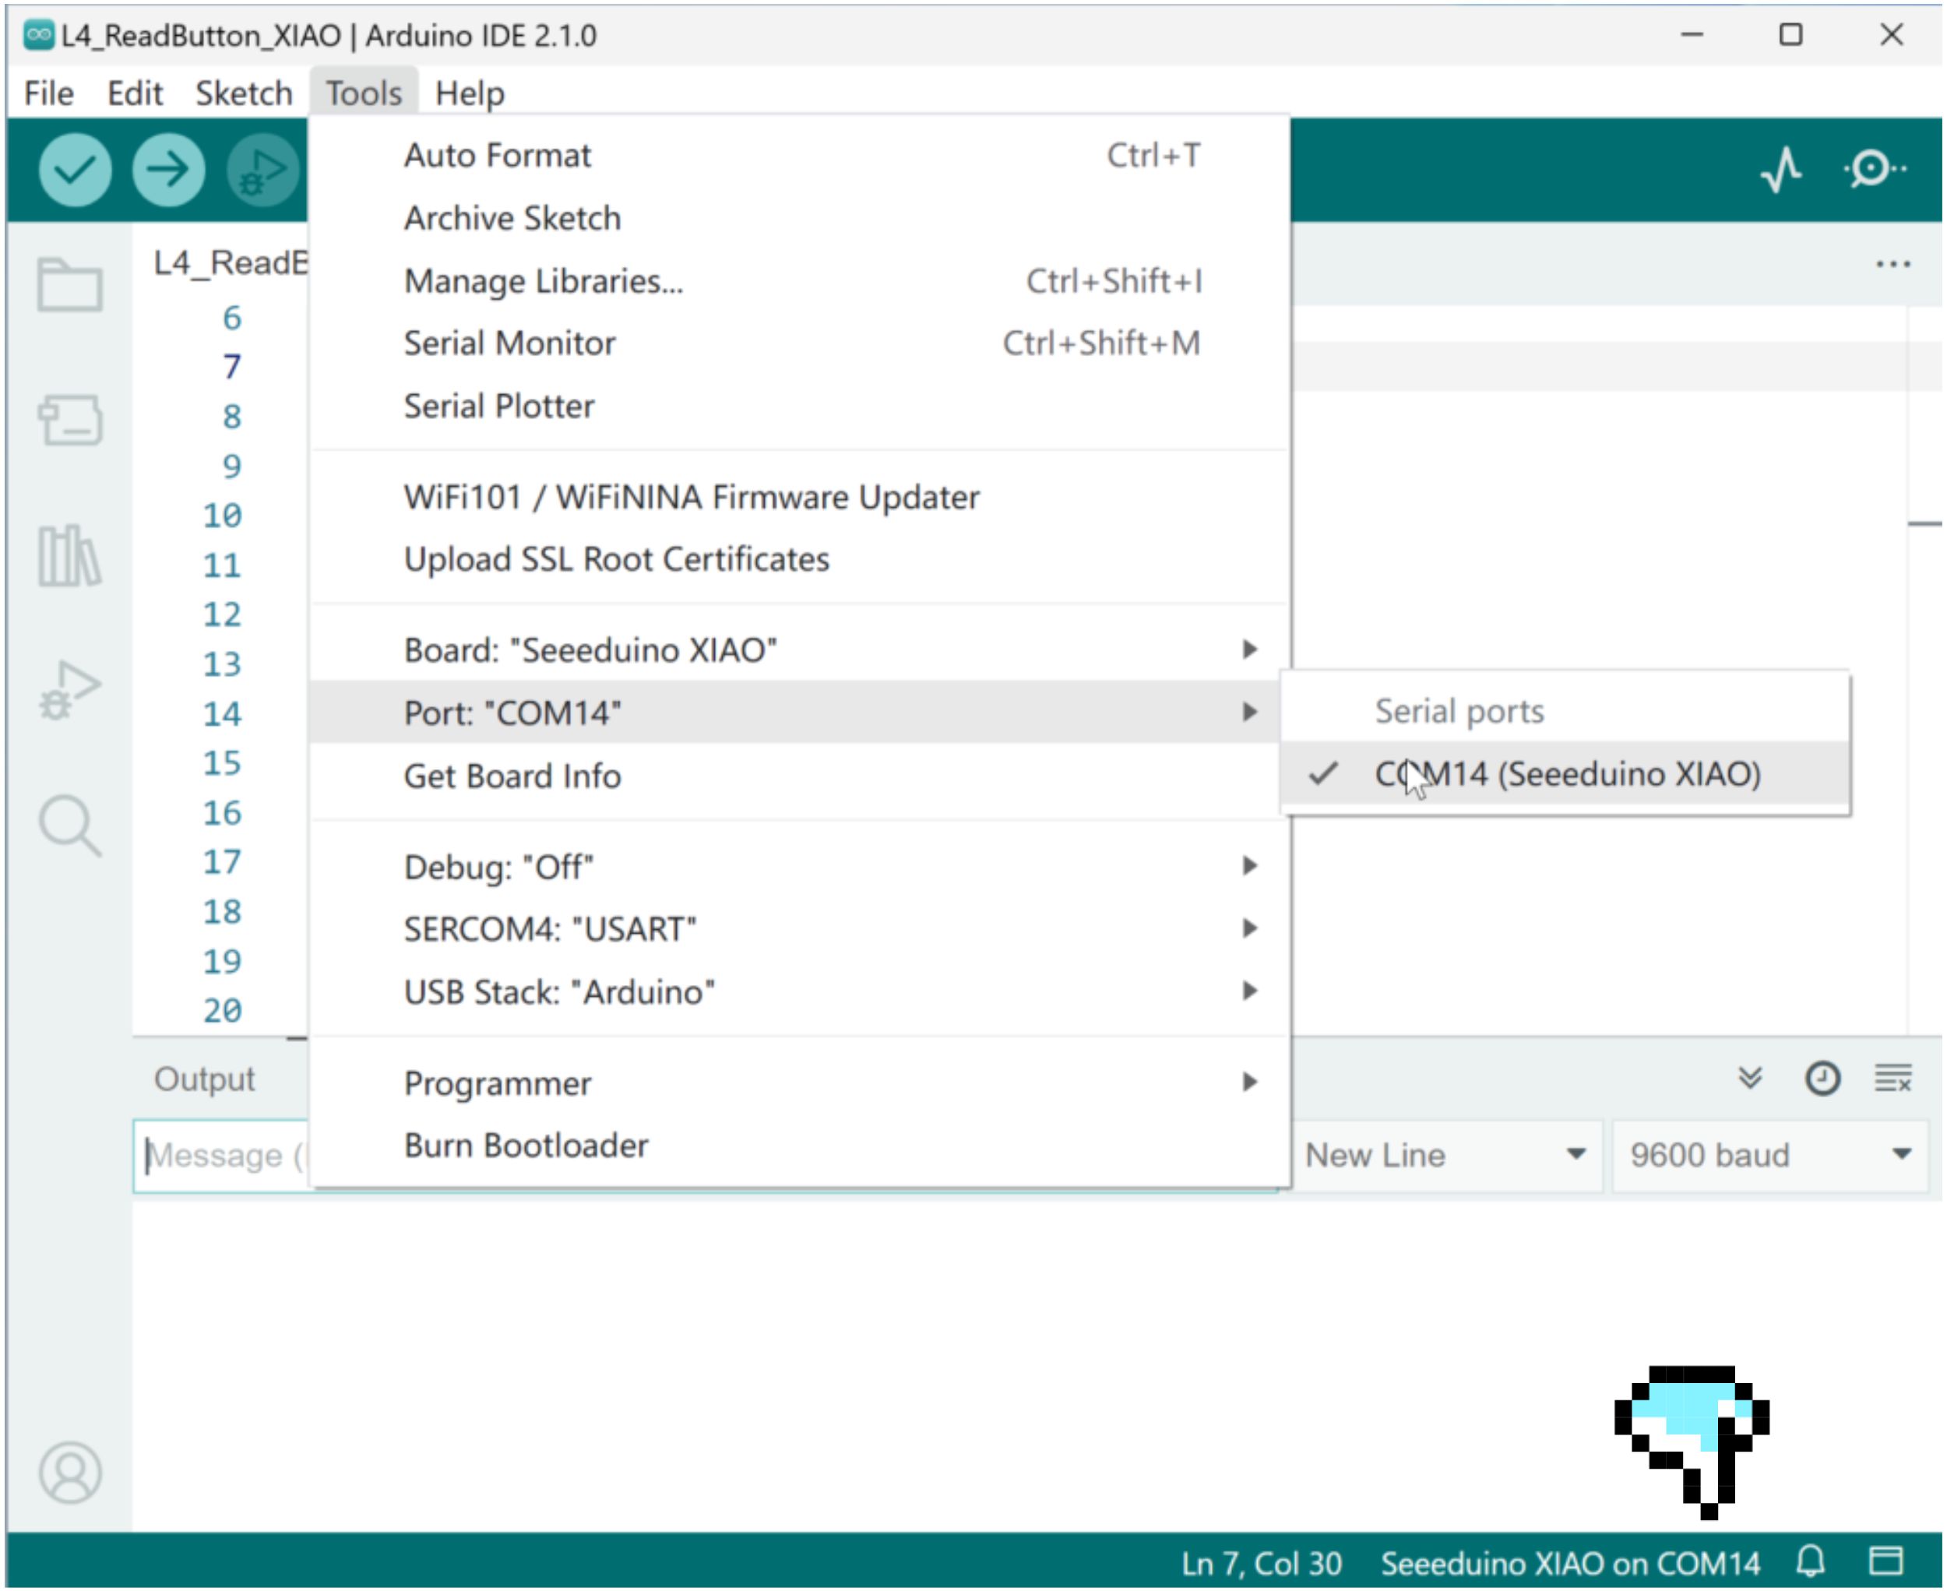Viewport: 1947px width, 1591px height.
Task: Open the Boards Manager sidebar icon
Action: [69, 421]
